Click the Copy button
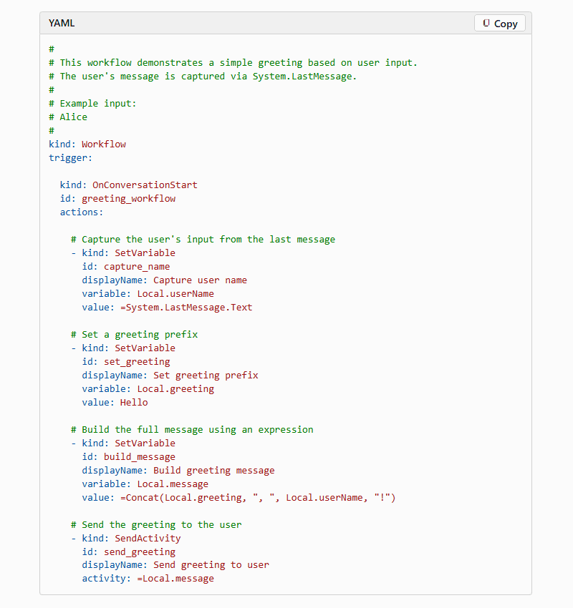 pyautogui.click(x=500, y=24)
